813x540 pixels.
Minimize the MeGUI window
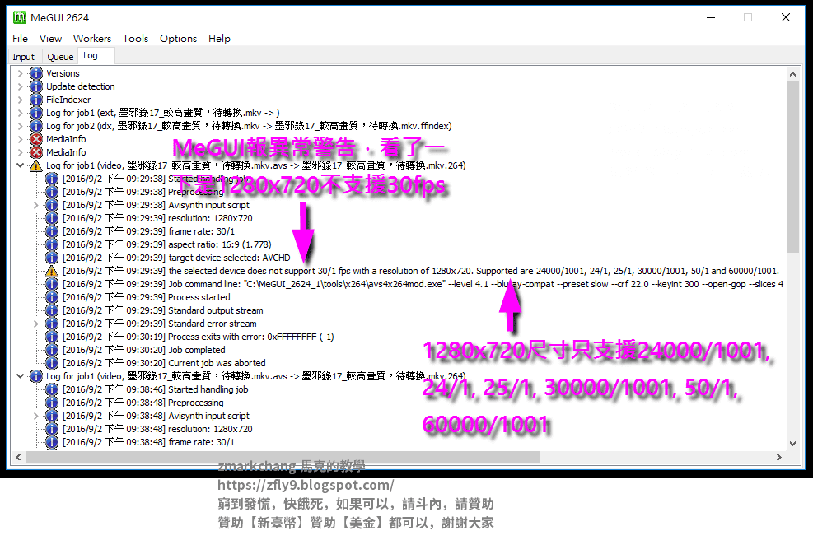pyautogui.click(x=711, y=17)
